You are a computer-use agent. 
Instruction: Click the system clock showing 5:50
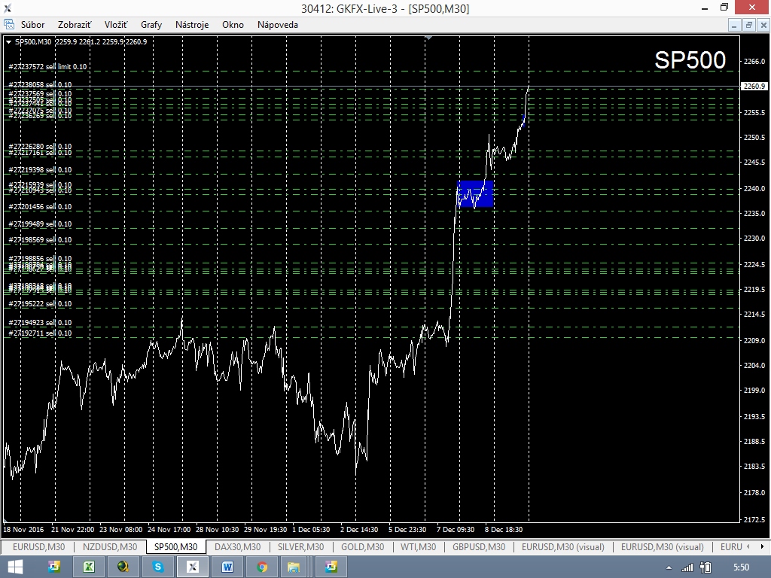[741, 567]
